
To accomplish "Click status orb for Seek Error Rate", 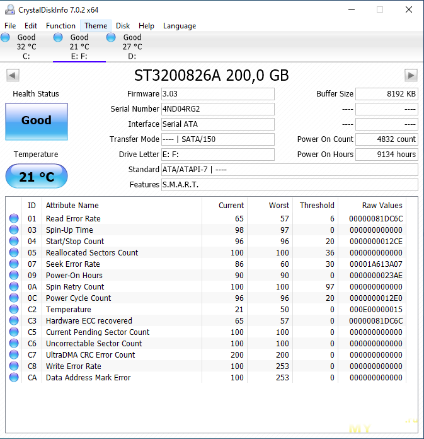I will [x=14, y=264].
